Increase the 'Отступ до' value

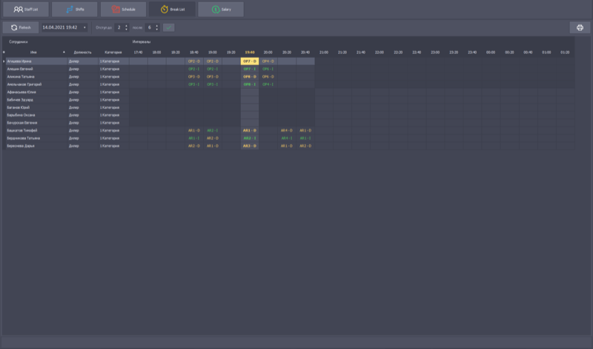(x=127, y=25)
